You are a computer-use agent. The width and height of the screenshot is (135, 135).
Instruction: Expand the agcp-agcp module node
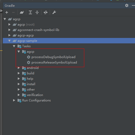pos(9,35)
